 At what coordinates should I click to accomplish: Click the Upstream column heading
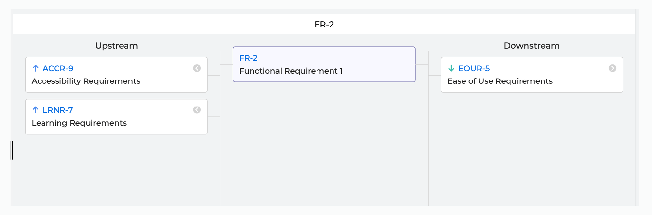[x=117, y=46]
